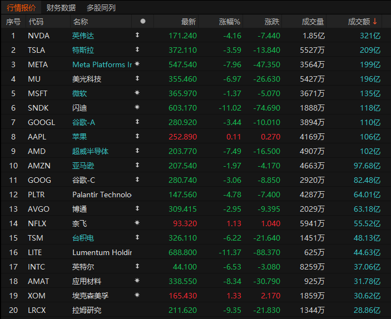Viewport: 391px width, 319px height.
Task: Click the up-down marker icon for AAPL
Action: [x=137, y=136]
